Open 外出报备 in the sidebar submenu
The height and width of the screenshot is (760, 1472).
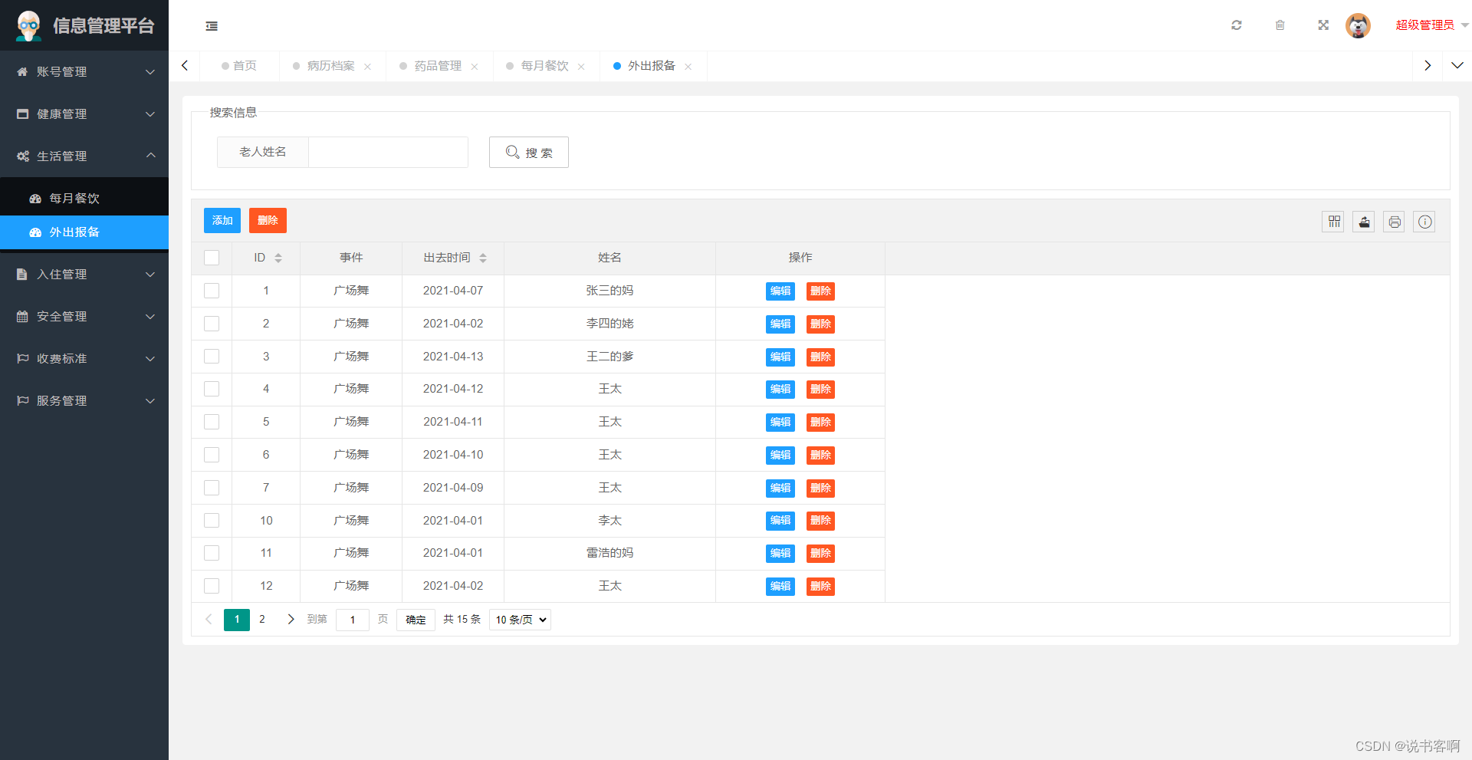[84, 232]
